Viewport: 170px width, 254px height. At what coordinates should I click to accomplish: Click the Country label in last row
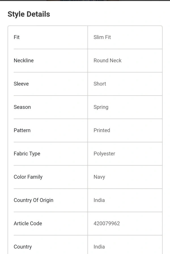tap(23, 247)
